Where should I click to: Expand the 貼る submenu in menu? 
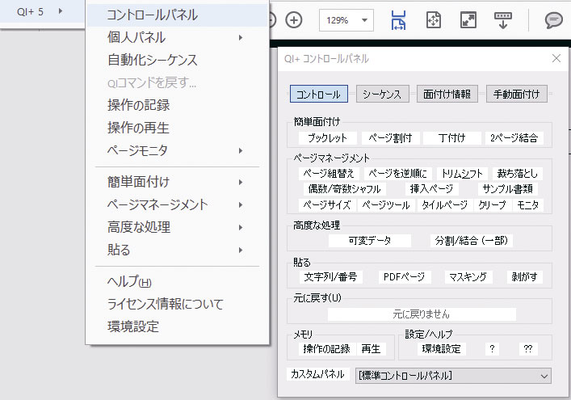coord(178,250)
